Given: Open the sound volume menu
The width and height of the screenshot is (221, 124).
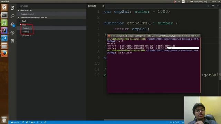Looking at the screenshot, I should pyautogui.click(x=206, y=1).
